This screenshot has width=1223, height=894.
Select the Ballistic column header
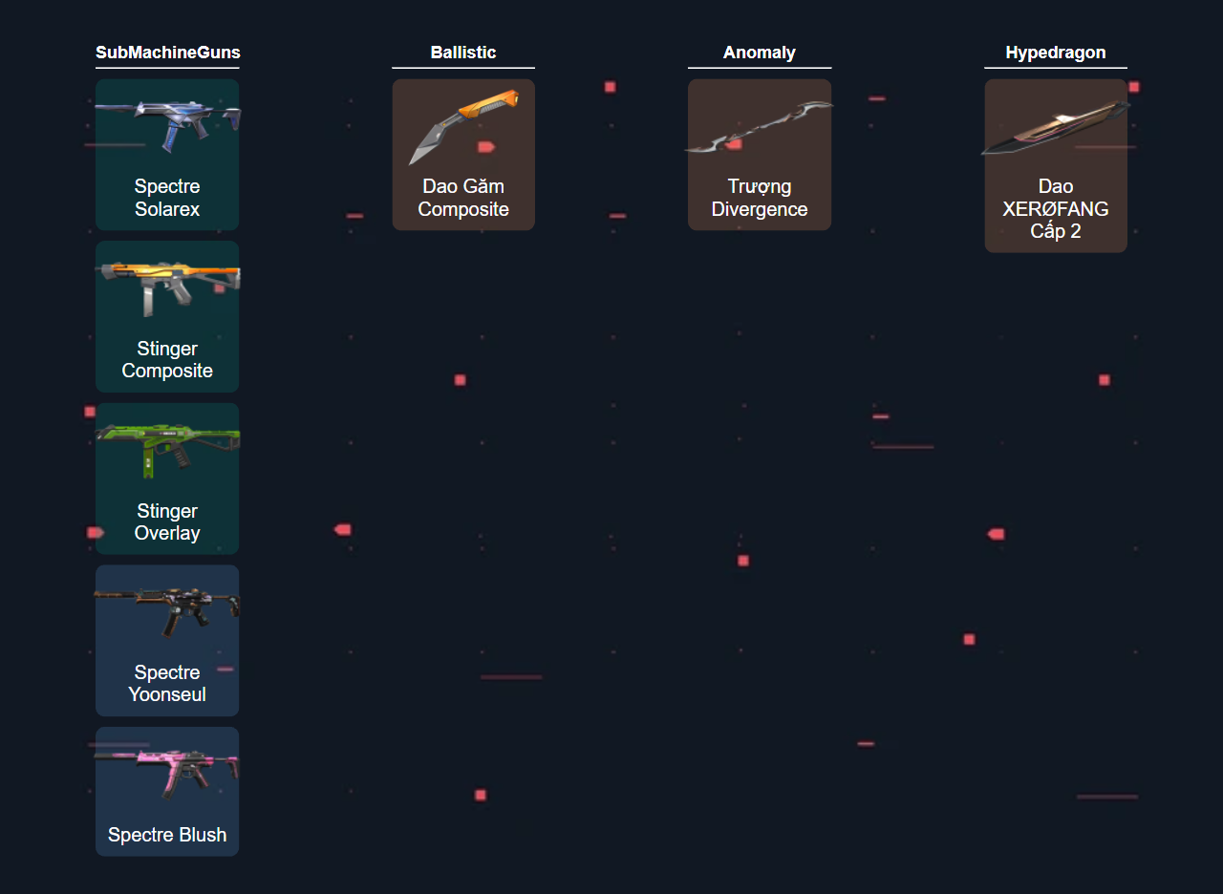point(463,53)
